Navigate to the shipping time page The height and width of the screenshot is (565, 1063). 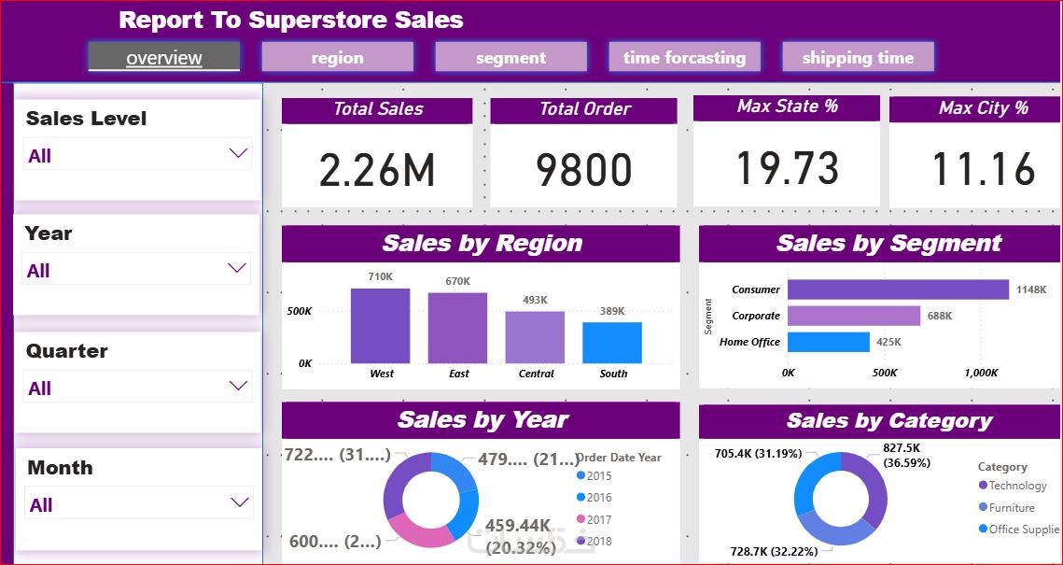pos(858,57)
